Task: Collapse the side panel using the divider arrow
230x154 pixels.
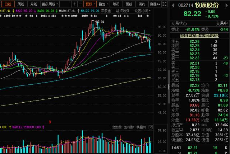Action: 169,87
